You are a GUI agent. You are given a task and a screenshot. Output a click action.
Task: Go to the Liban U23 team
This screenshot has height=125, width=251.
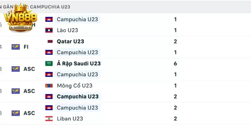pos(70,119)
